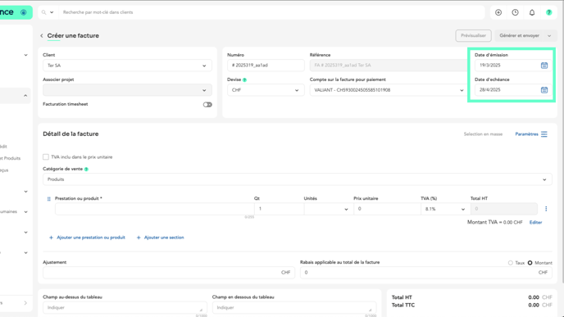
Task: Toggle Facturation timesheet switch
Action: click(207, 105)
